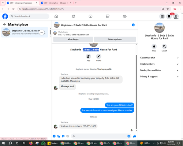Expand the Customize chat section

[159, 58]
